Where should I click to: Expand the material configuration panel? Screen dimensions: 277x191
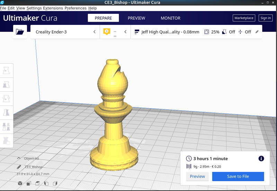point(115,32)
